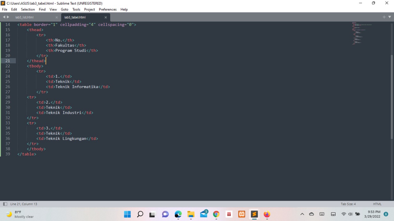This screenshot has height=221, width=394.
Task: Close the lab3_tabel.html tab
Action: [106, 18]
